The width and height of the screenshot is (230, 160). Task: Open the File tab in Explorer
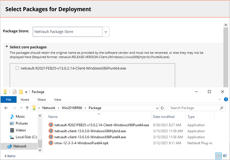pos(9,100)
